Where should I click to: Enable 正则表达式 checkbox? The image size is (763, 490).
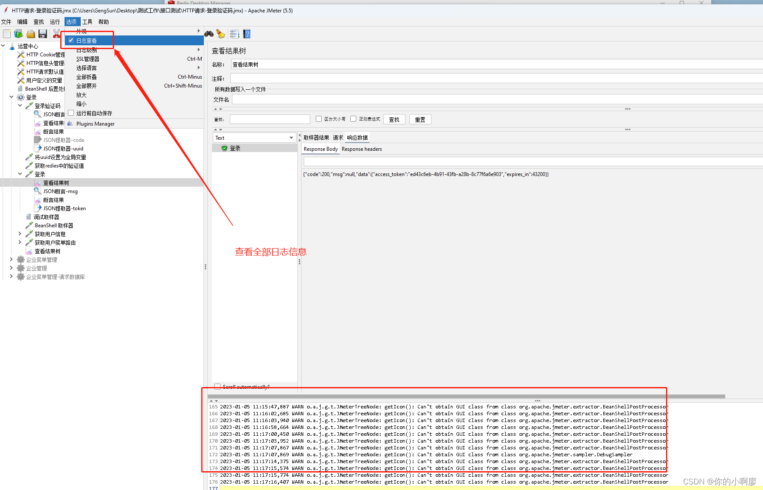tap(353, 119)
